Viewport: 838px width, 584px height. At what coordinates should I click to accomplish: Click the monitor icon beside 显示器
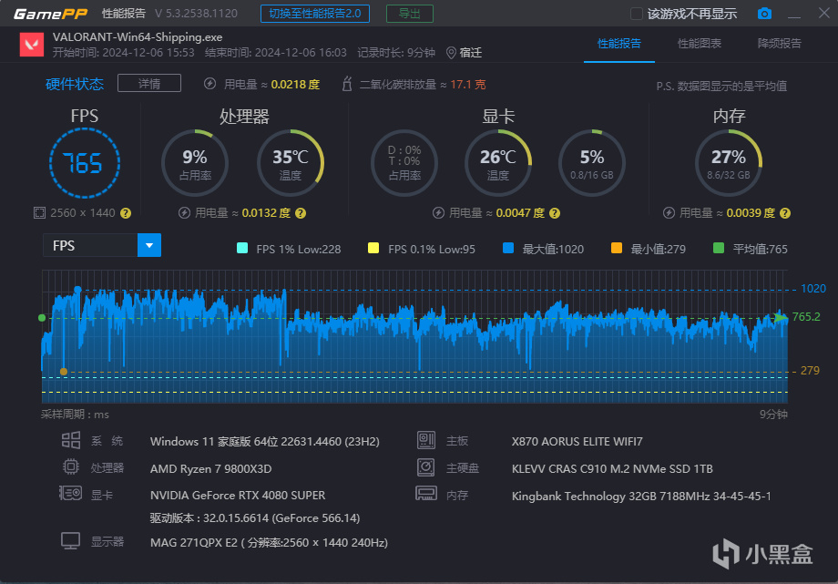pyautogui.click(x=70, y=540)
